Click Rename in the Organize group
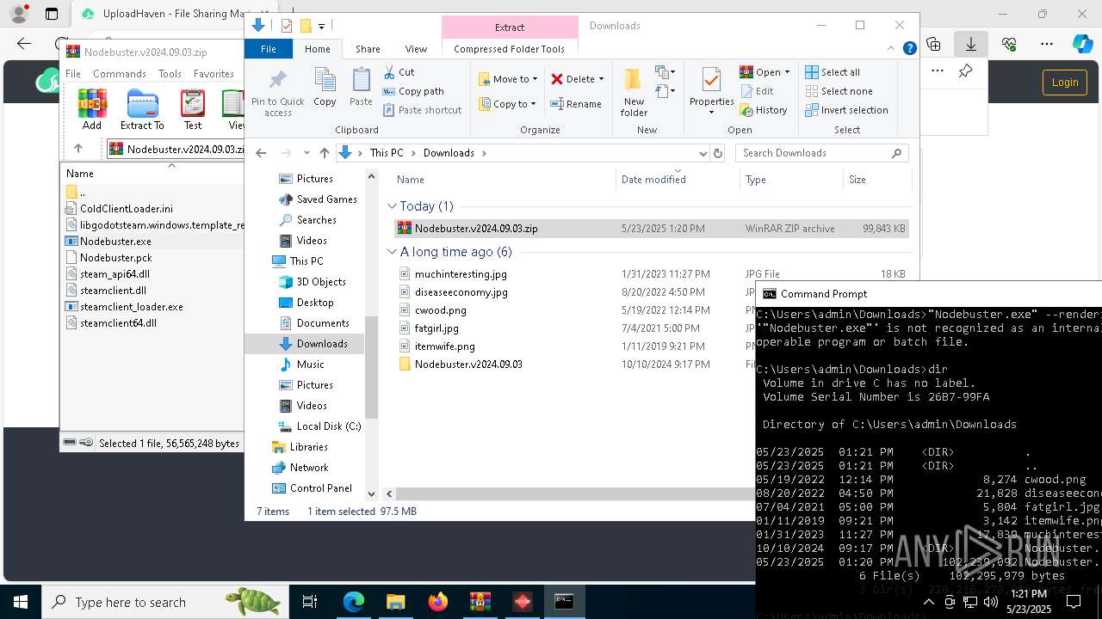Viewport: 1102px width, 619px height. click(576, 104)
